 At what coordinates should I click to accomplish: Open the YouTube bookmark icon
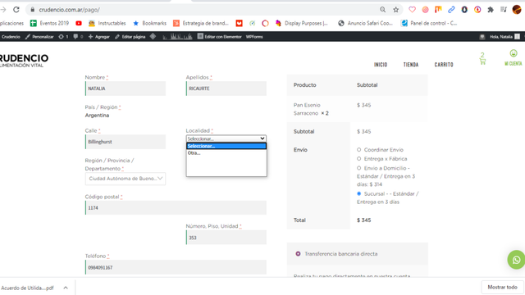point(79,23)
